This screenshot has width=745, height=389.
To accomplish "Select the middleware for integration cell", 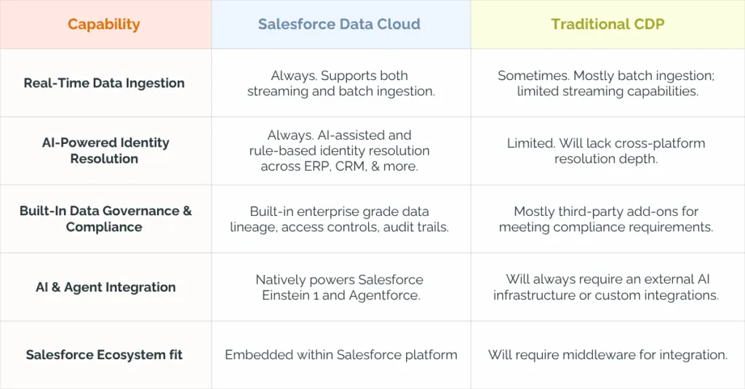I will 607,355.
